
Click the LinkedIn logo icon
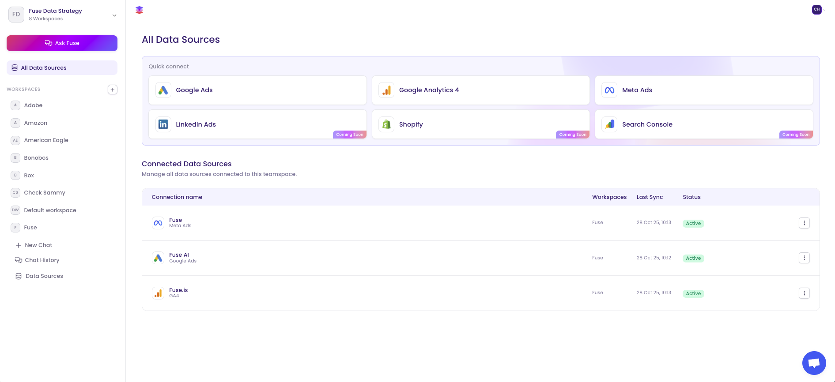[x=163, y=124]
